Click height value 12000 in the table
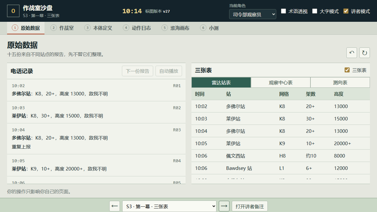 pyautogui.click(x=341, y=168)
